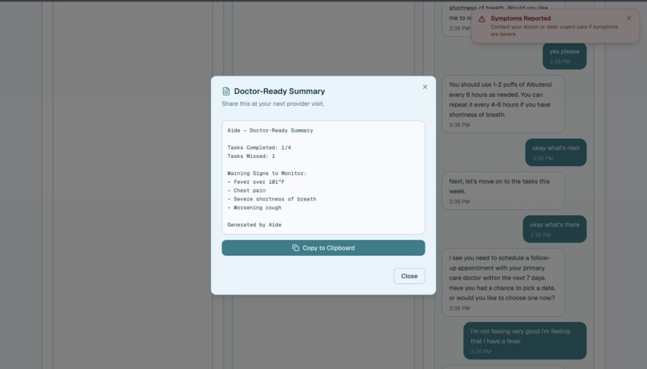Click the 'Worsening cough' bullet
Screen dimensions: 647x369
pos(254,208)
